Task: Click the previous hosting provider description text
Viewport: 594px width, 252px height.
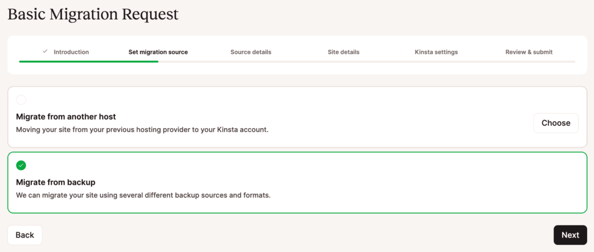Action: click(x=142, y=130)
